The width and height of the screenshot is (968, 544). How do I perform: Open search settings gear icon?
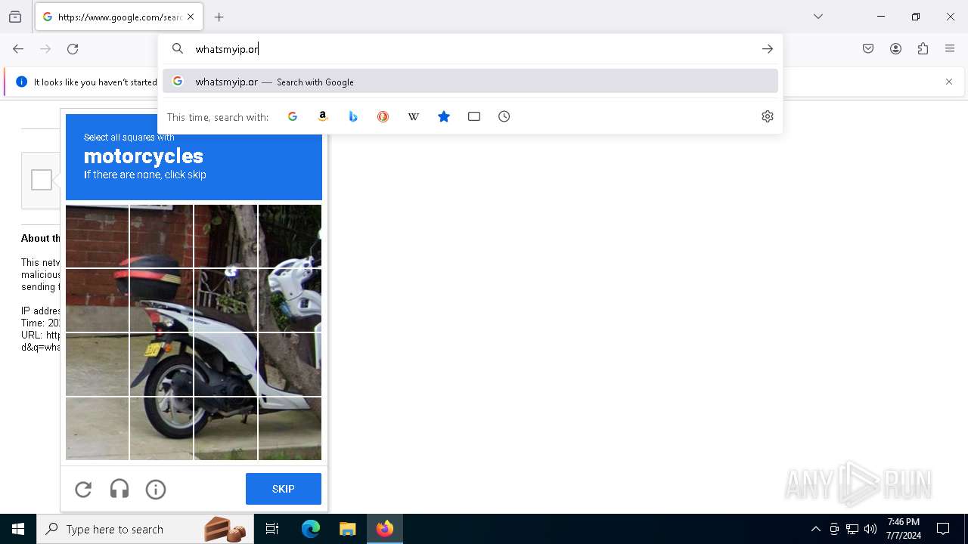pos(768,116)
